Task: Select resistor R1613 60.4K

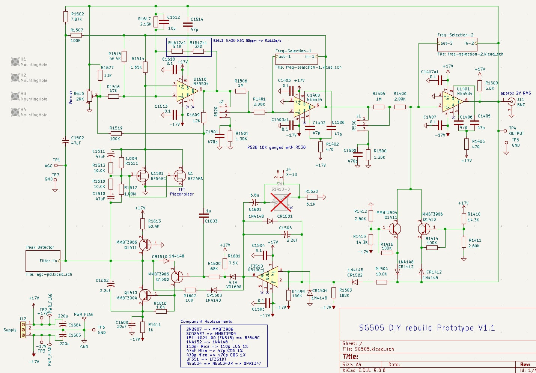Action: [x=143, y=224]
